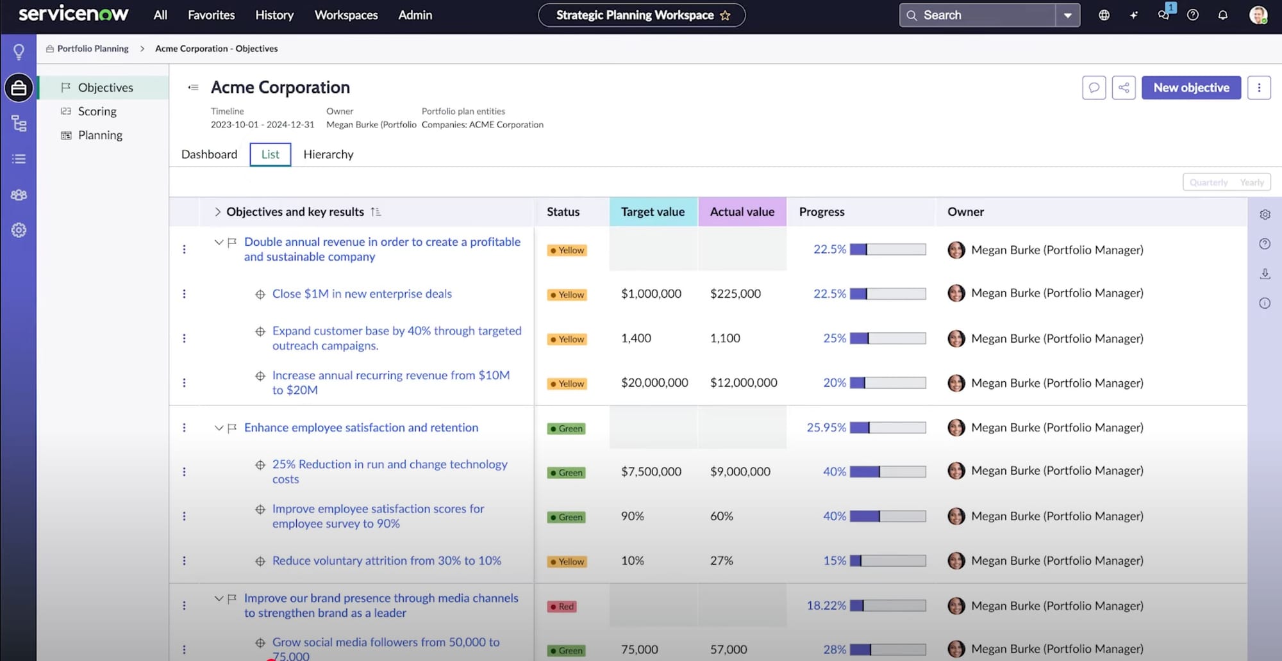Click the share icon button
Image resolution: width=1282 pixels, height=661 pixels.
pos(1124,88)
